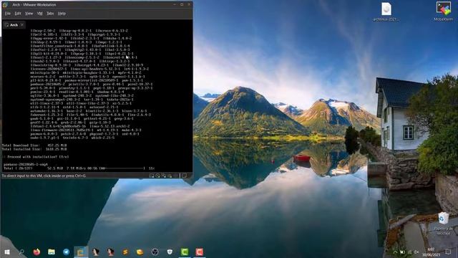Click the CD/DVD device icon in VMware status bar
The height and width of the screenshot is (258, 458).
[x=157, y=176]
